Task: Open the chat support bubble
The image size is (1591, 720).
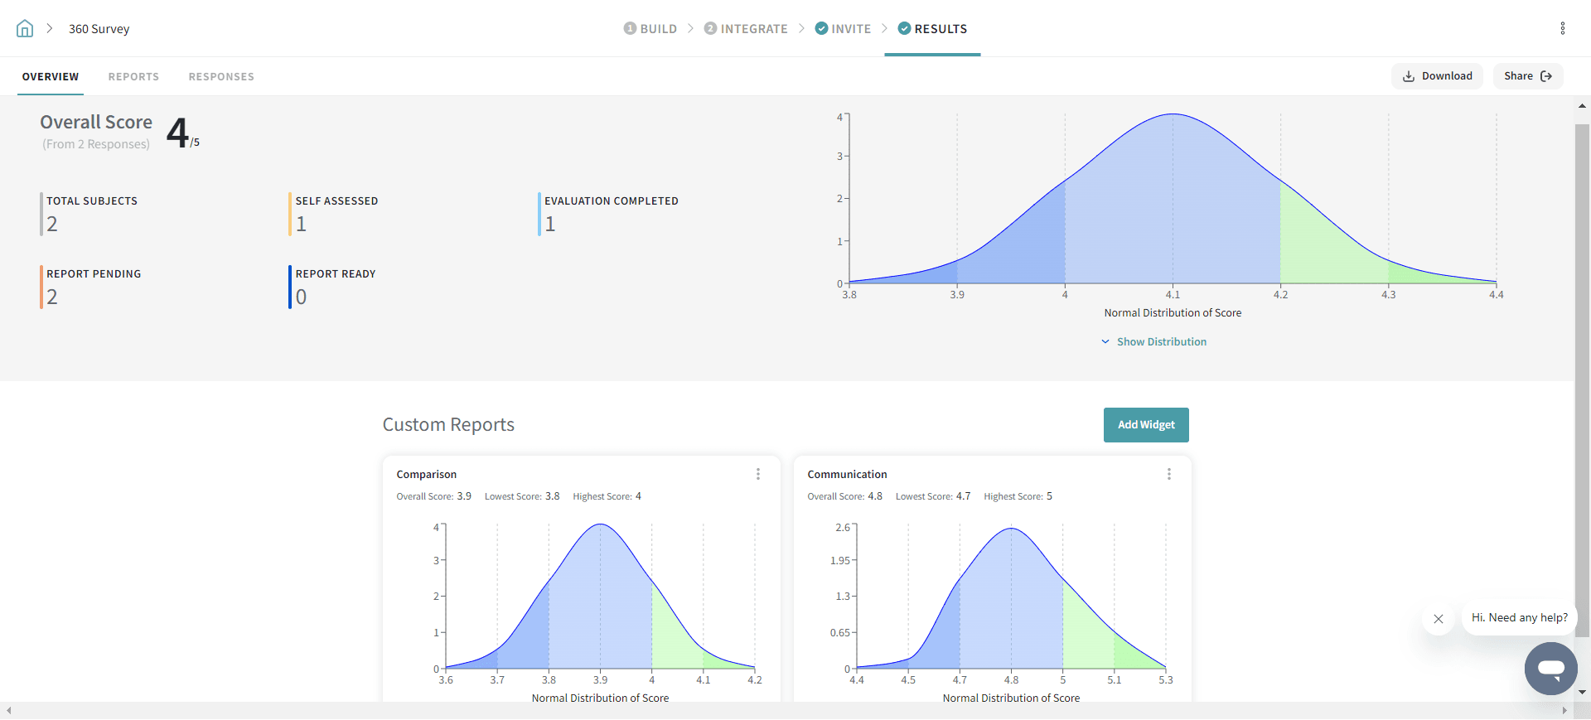Action: (1550, 668)
